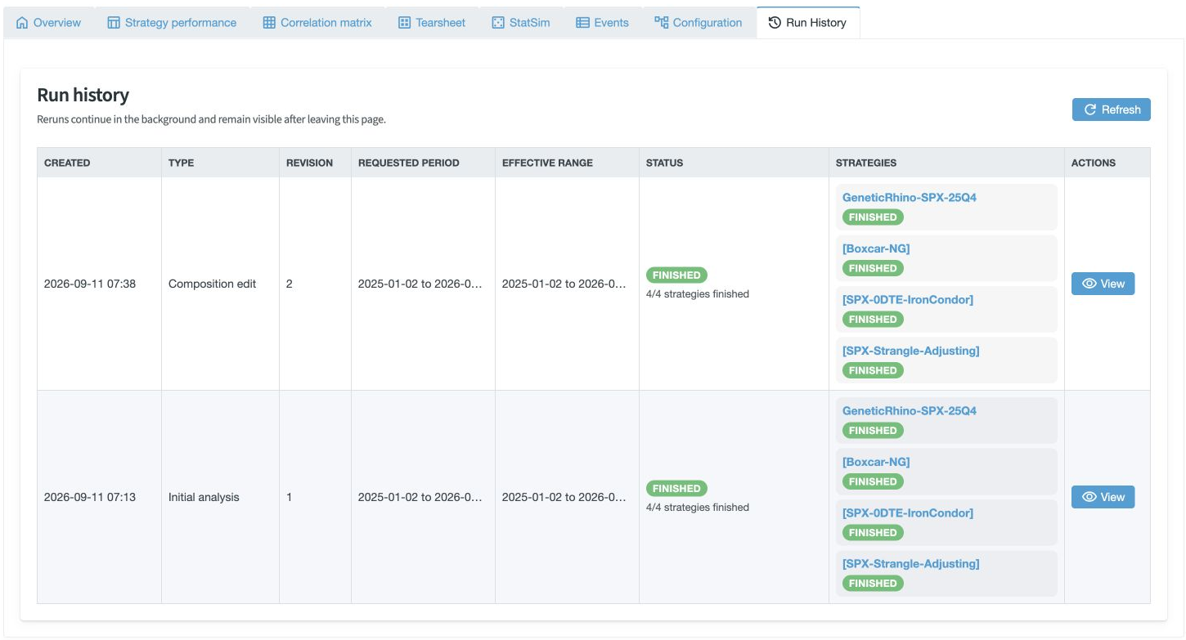Screen dimensions: 1186x640
Task: Select the StatSim tab
Action: (521, 23)
